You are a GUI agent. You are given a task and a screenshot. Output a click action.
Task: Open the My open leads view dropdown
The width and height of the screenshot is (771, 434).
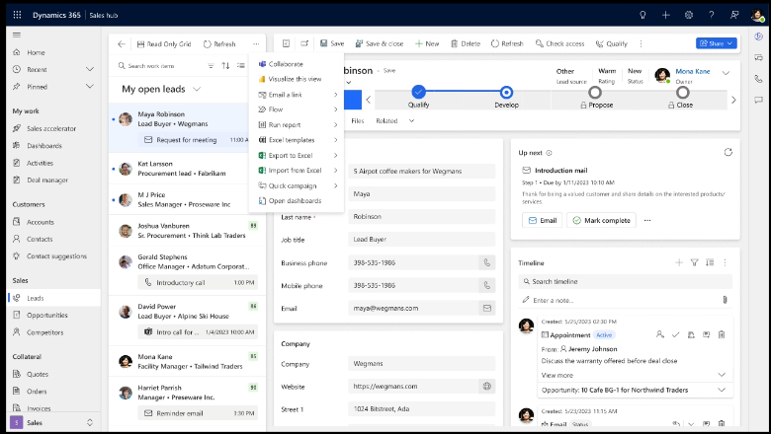coord(197,89)
